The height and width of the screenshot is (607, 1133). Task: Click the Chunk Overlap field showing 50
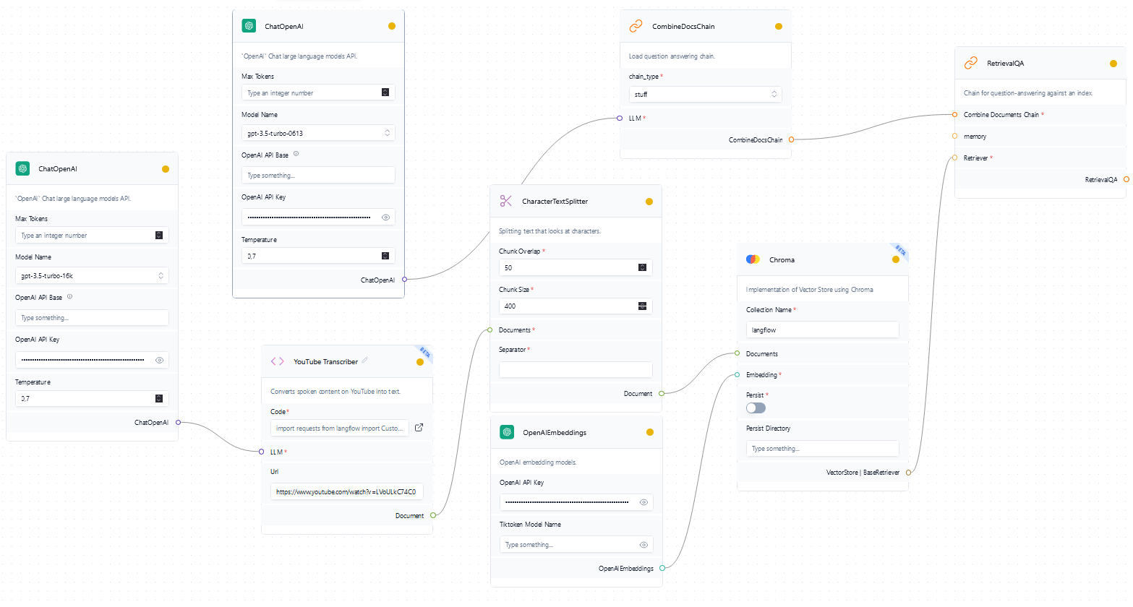click(x=576, y=267)
